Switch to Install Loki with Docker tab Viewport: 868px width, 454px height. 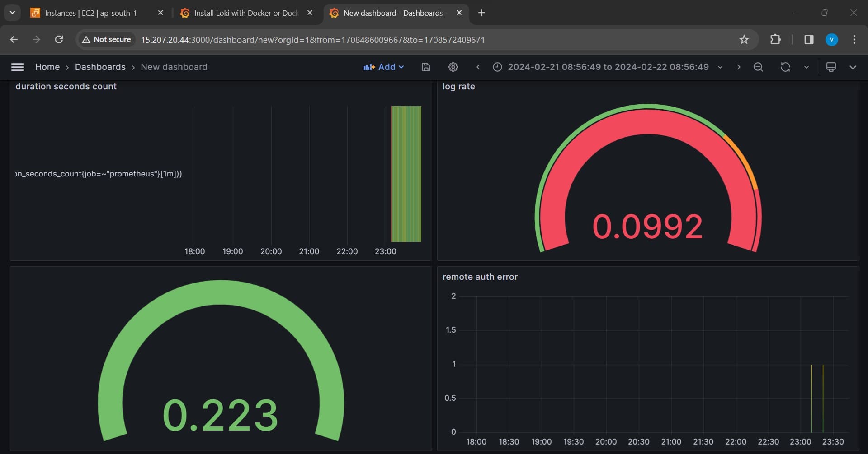[245, 13]
